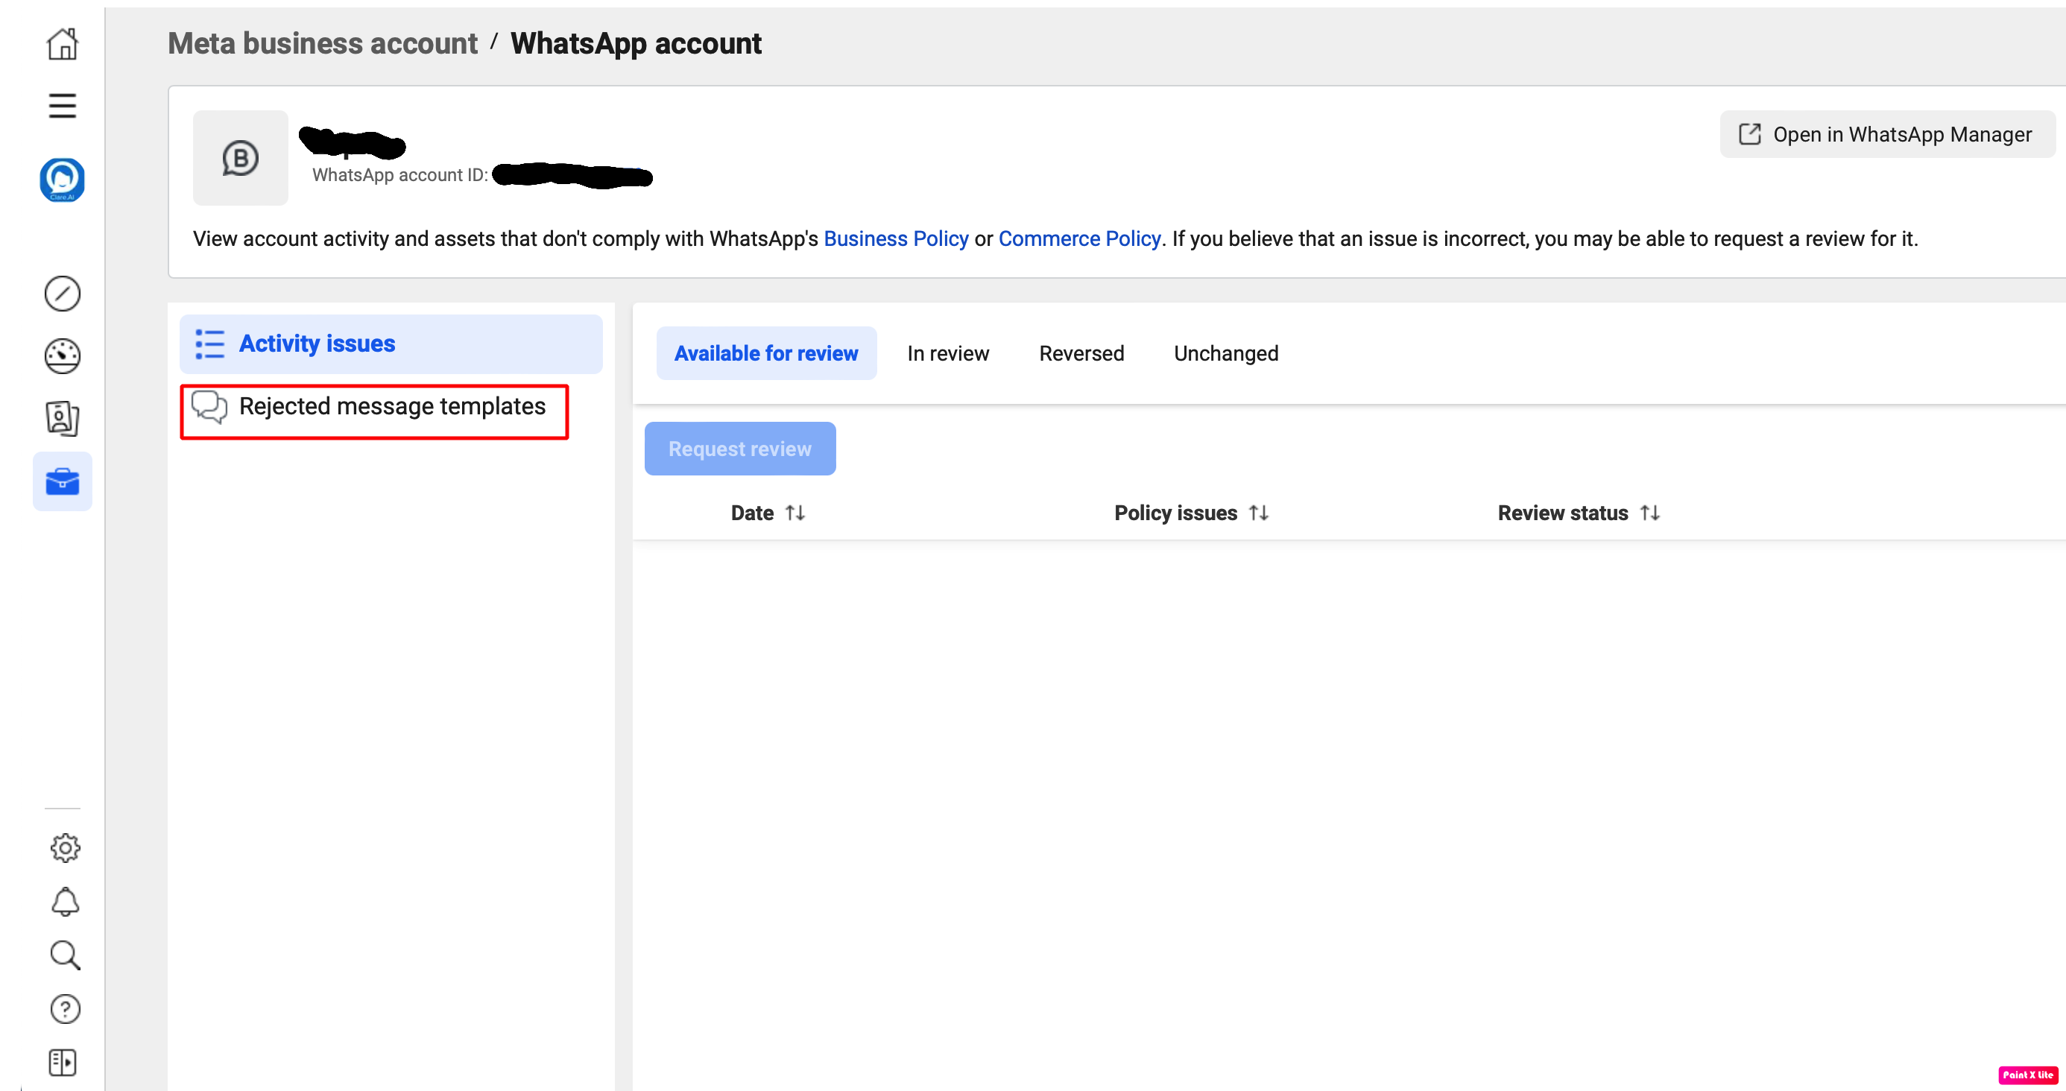
Task: Sort by Policy issues arrows
Action: tap(1258, 513)
